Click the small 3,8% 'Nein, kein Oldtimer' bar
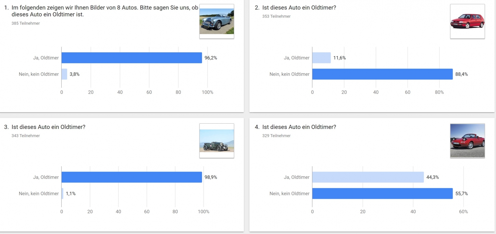 (x=64, y=74)
